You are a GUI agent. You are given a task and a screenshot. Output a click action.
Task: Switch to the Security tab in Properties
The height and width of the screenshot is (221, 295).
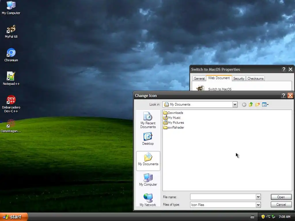point(239,79)
